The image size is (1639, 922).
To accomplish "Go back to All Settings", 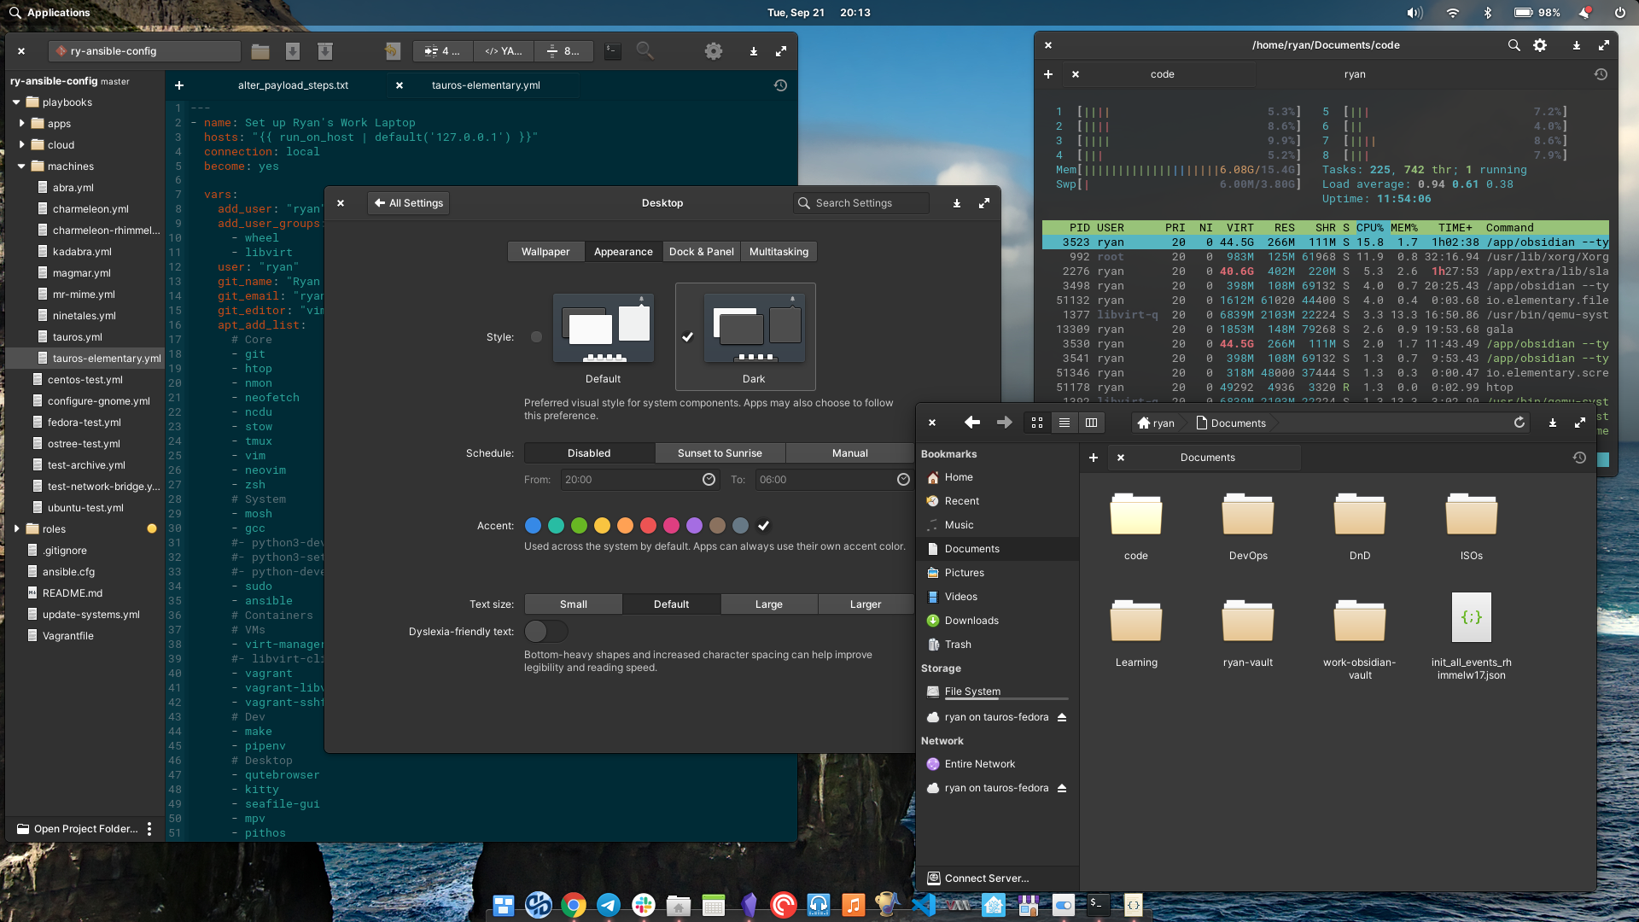I will tap(409, 203).
